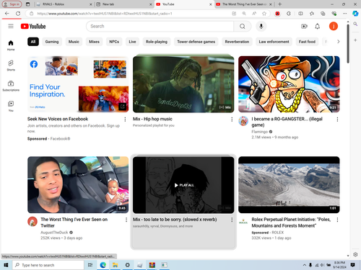Open options for Rolex sponsored video
This screenshot has height=270, width=361.
click(x=337, y=220)
